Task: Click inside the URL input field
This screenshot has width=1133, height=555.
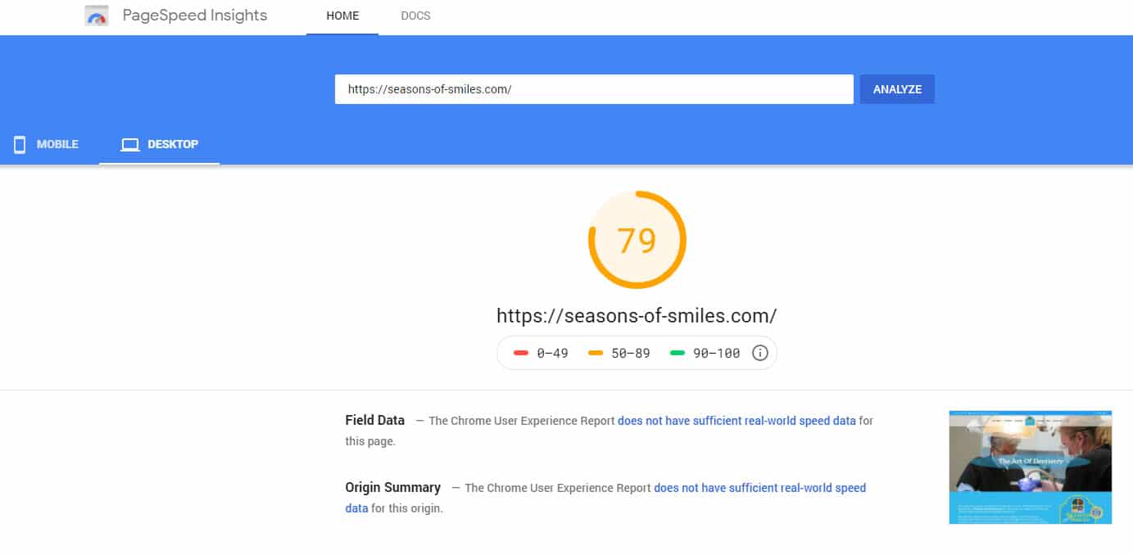Action: (x=594, y=89)
